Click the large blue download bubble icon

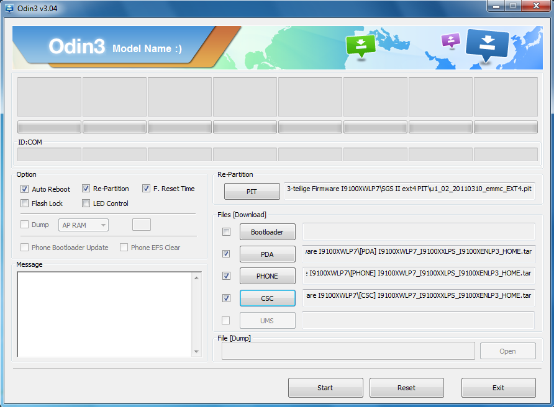pos(487,45)
